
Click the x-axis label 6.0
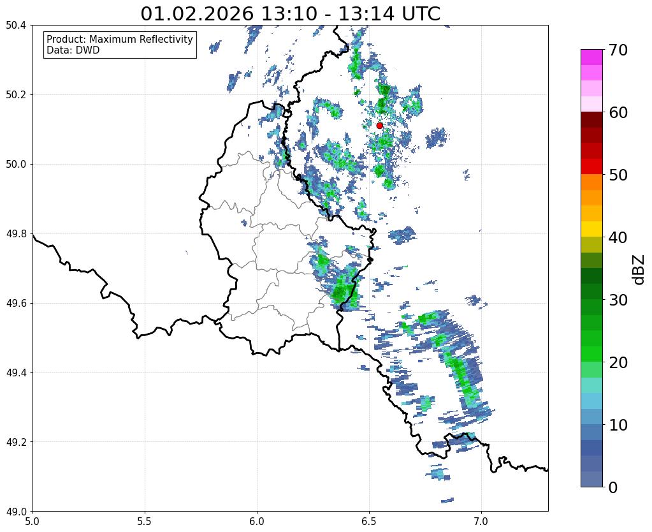pos(257,522)
